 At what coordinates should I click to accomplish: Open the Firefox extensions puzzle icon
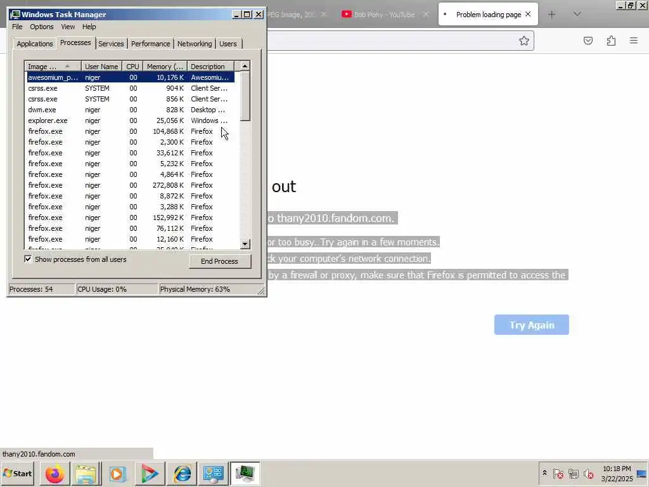(x=612, y=41)
